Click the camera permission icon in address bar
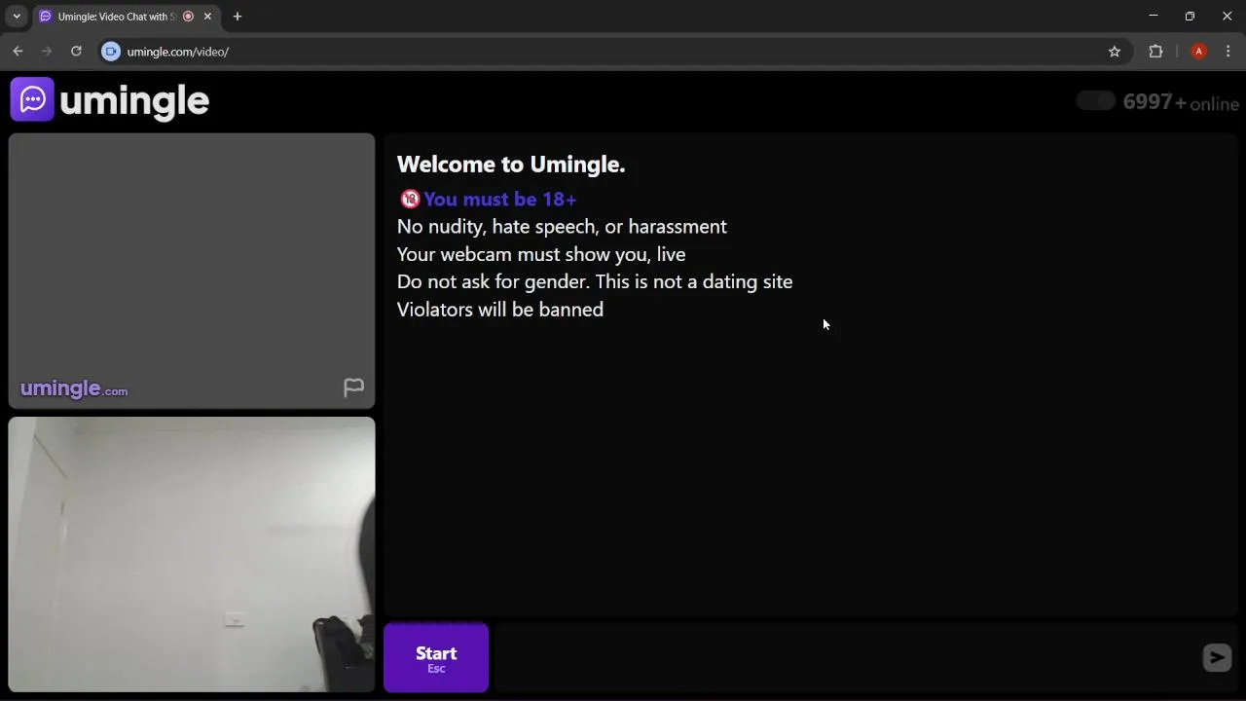Viewport: 1246px width, 701px height. point(111,52)
